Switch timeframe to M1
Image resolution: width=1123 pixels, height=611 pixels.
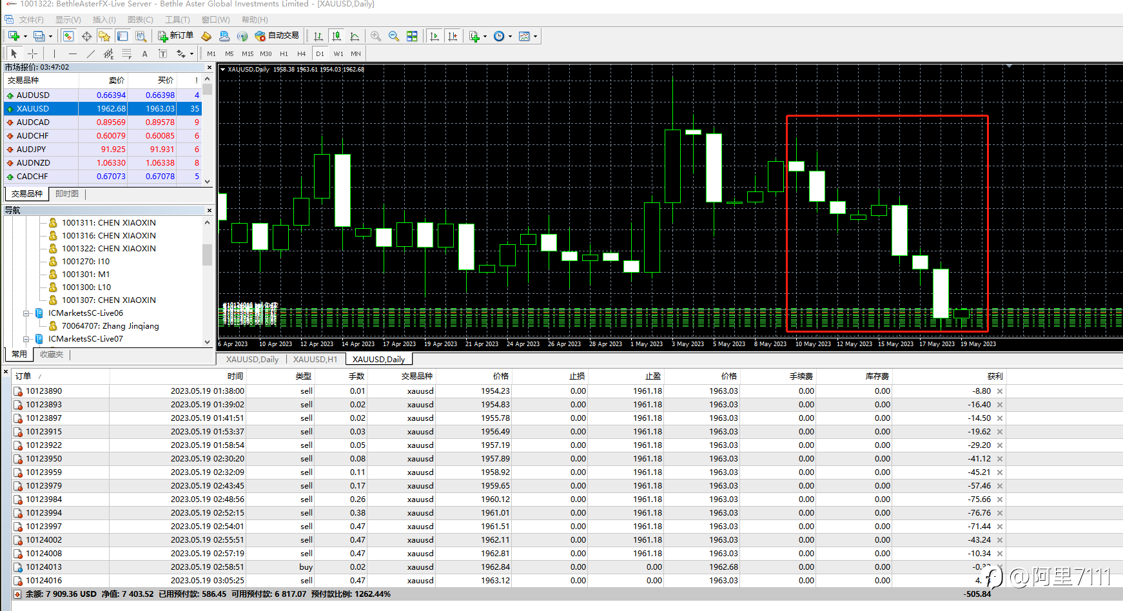[211, 53]
